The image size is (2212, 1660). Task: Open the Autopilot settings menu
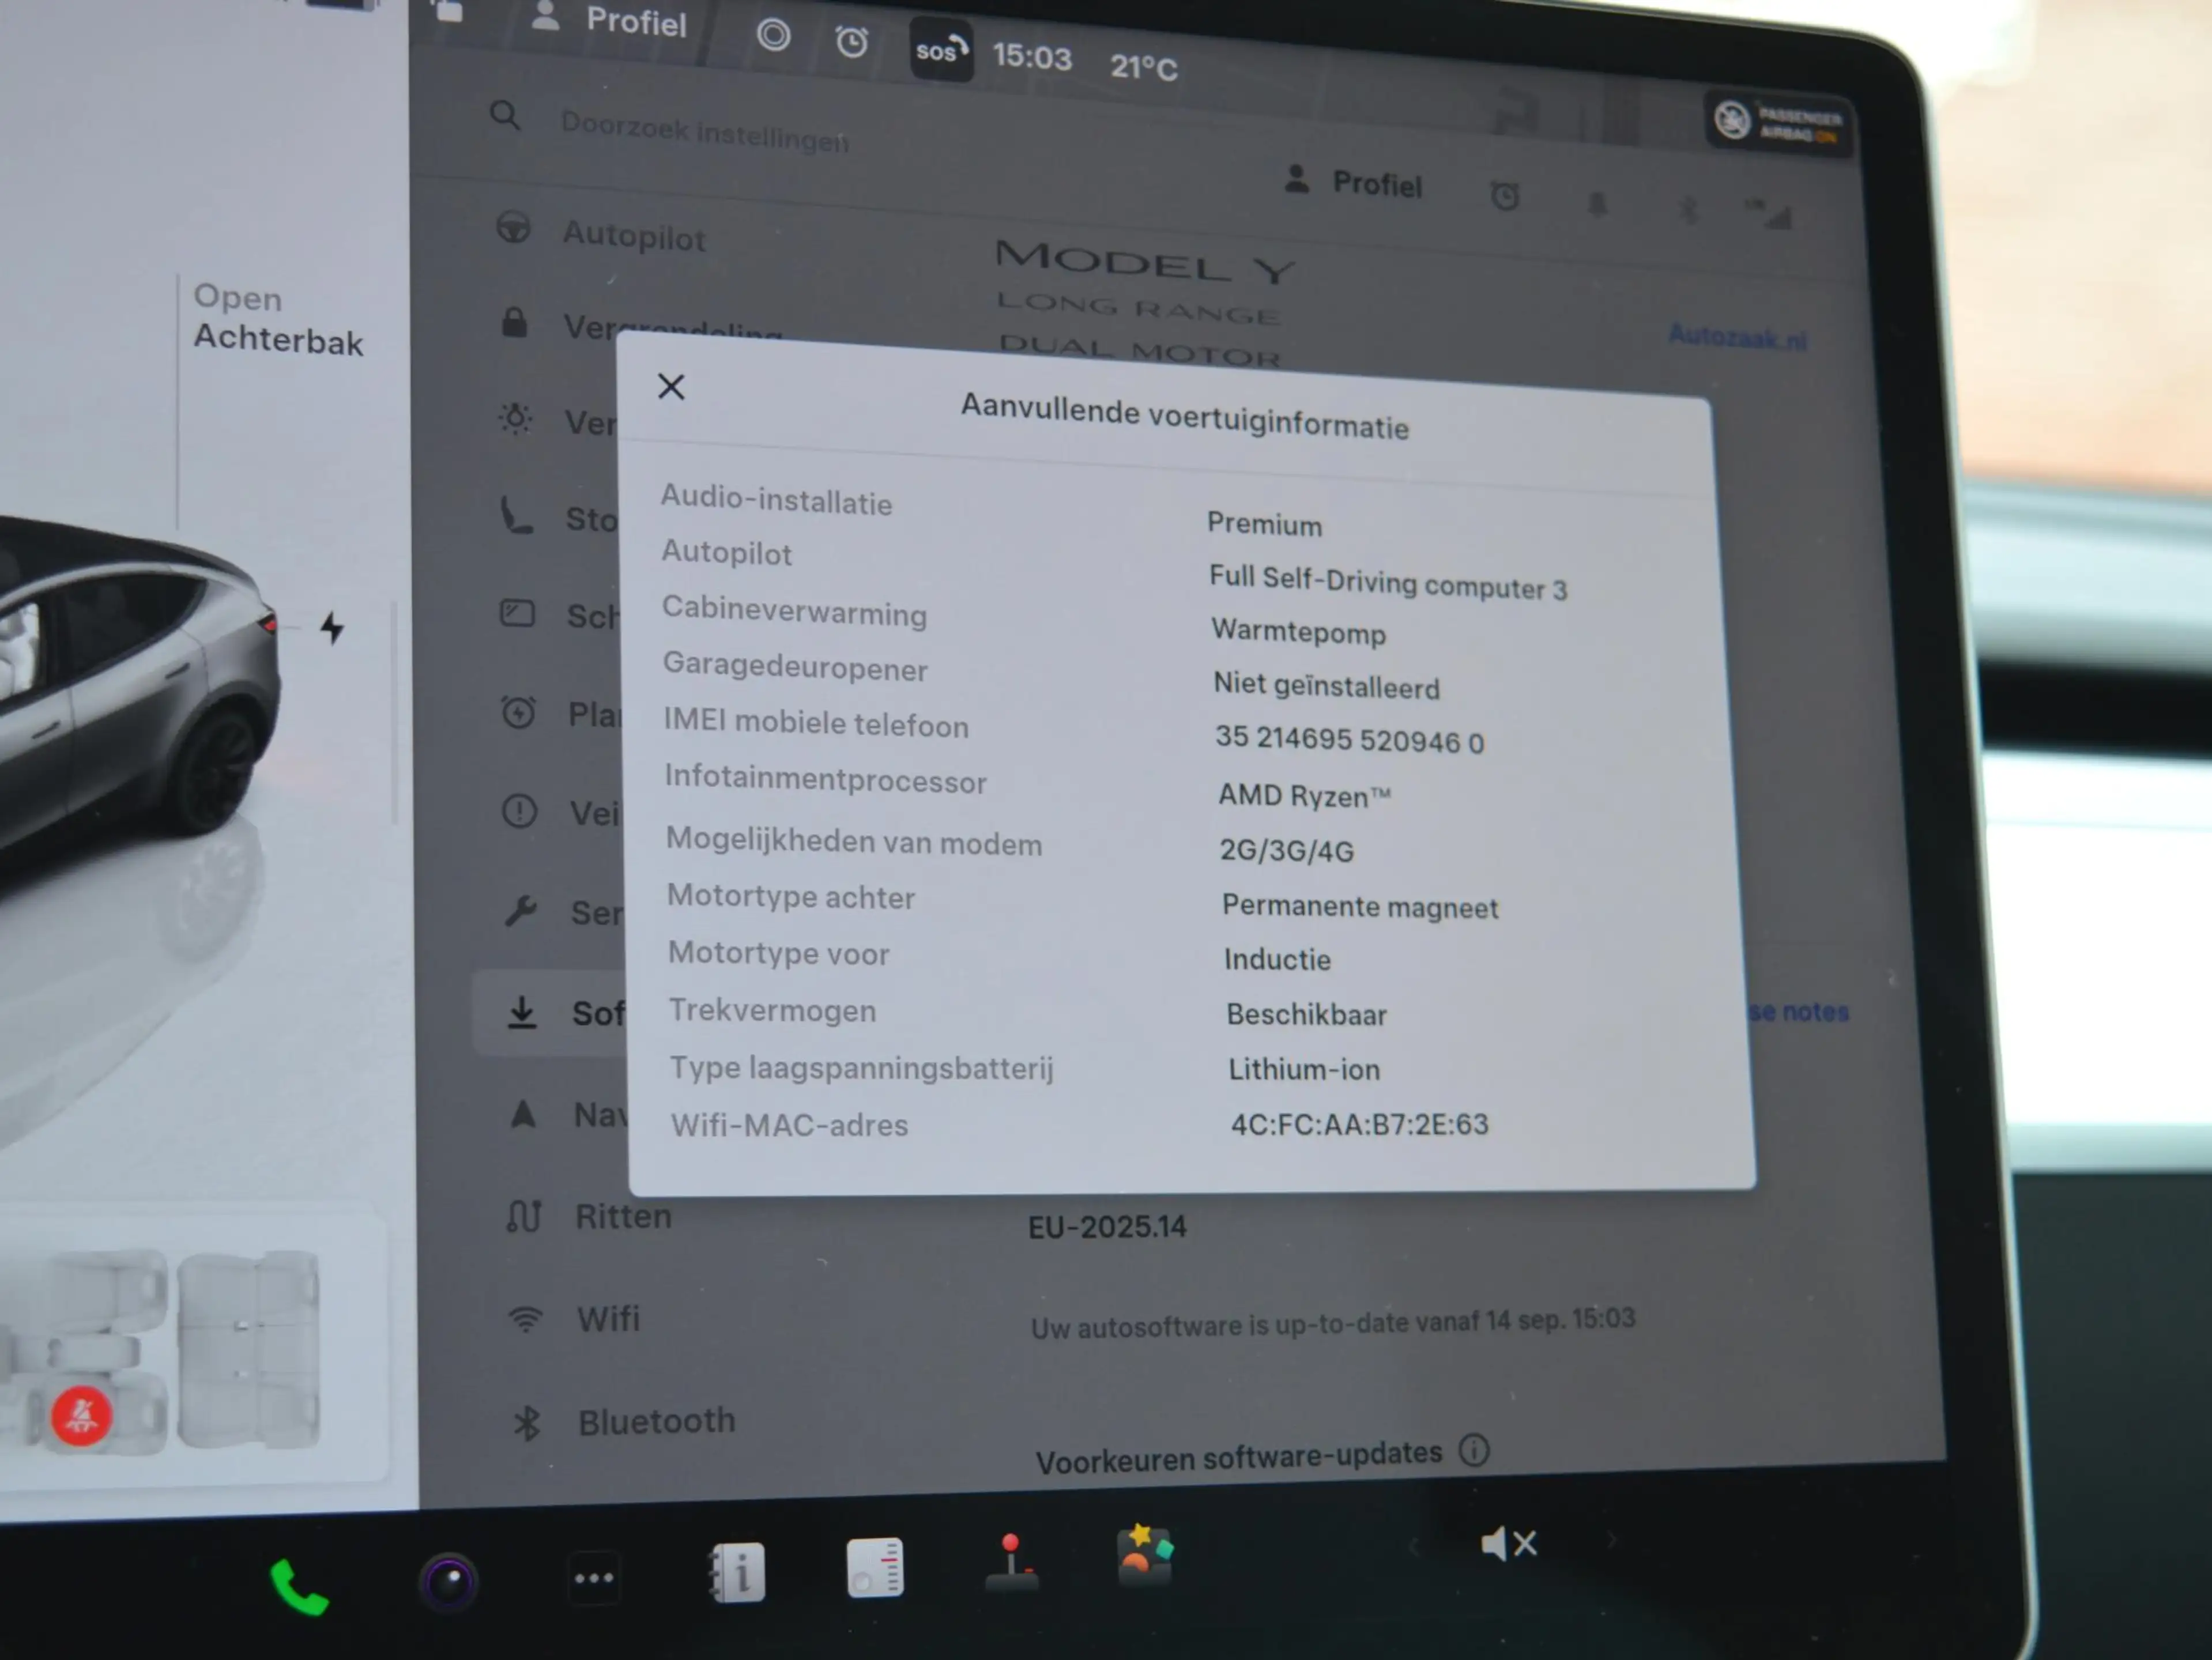[604, 235]
